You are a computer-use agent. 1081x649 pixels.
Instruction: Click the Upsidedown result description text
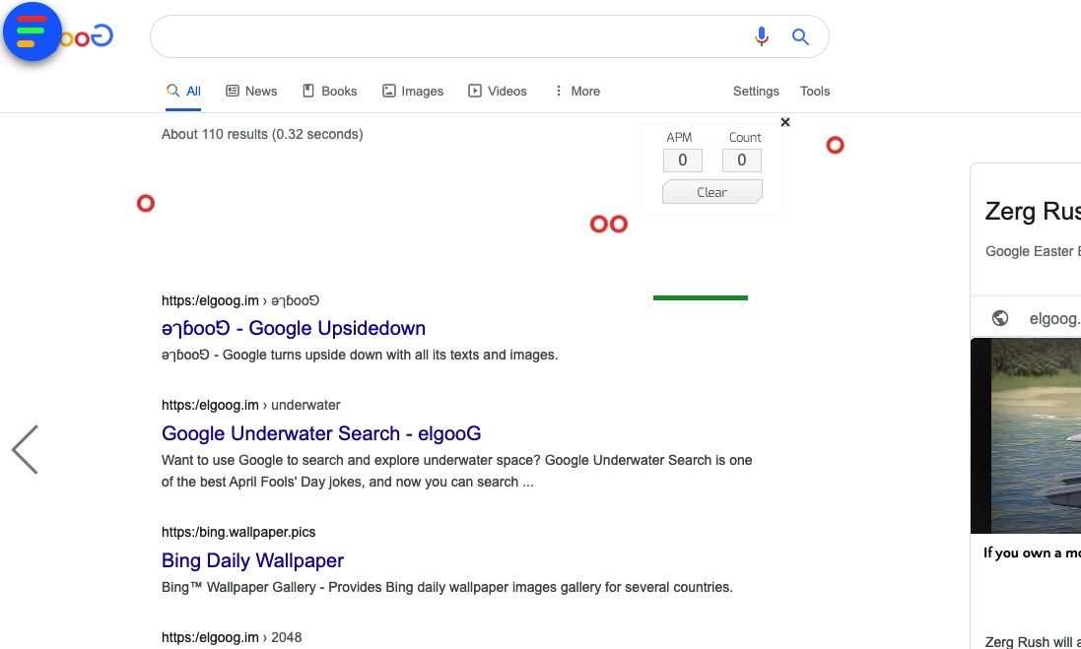(x=360, y=355)
